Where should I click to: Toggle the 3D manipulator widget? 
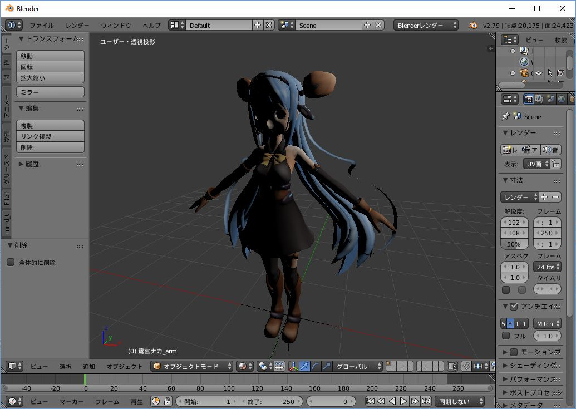point(293,366)
